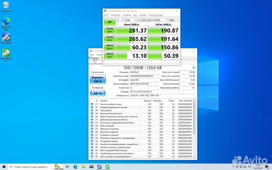Viewport: 272px width, 170px height.
Task: Select the Оставшийся ресурс attribute row
Action: pos(141,141)
